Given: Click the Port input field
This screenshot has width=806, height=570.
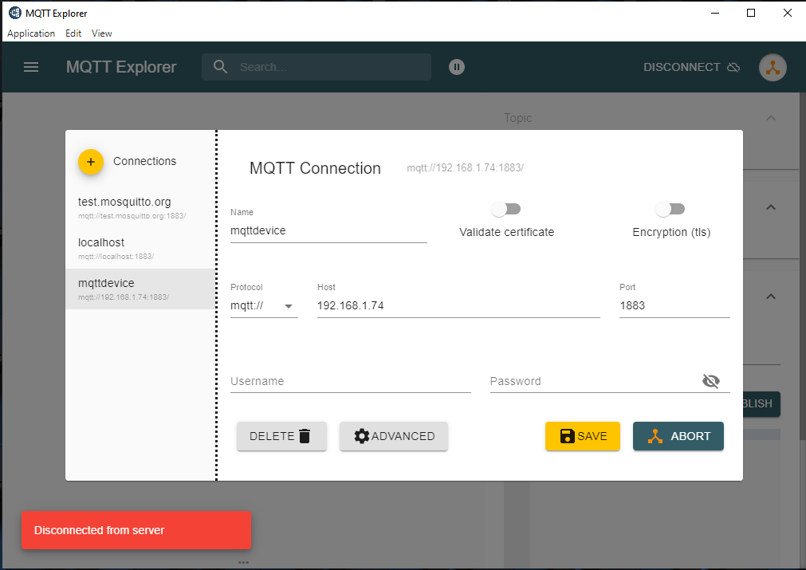Looking at the screenshot, I should pyautogui.click(x=674, y=306).
